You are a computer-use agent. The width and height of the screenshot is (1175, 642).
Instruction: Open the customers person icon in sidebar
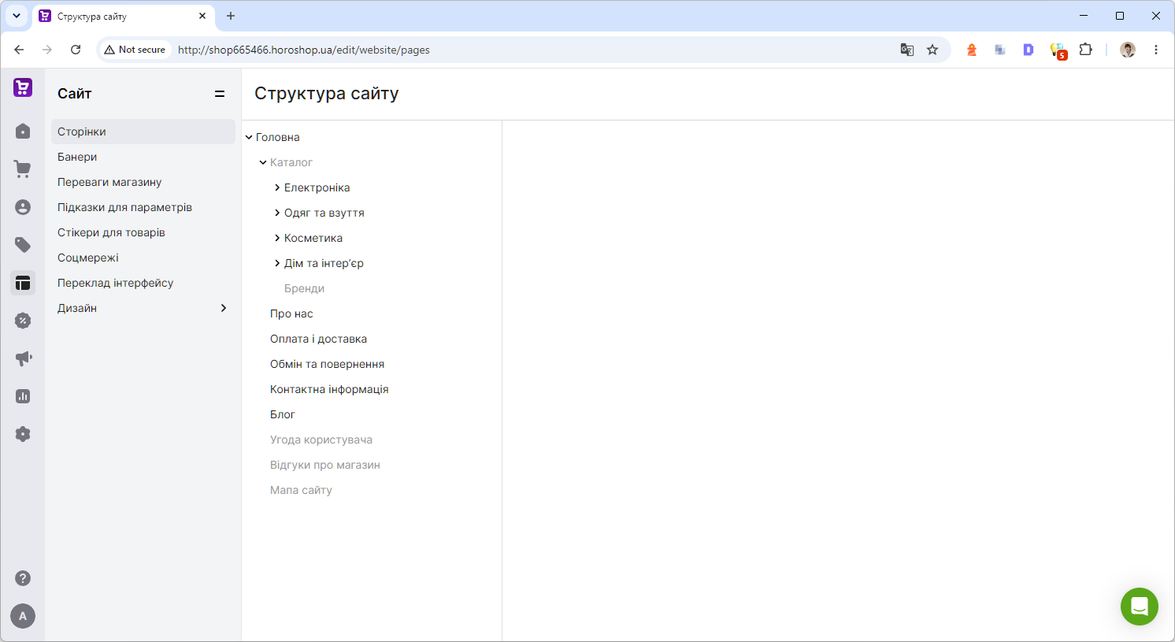[x=23, y=207]
